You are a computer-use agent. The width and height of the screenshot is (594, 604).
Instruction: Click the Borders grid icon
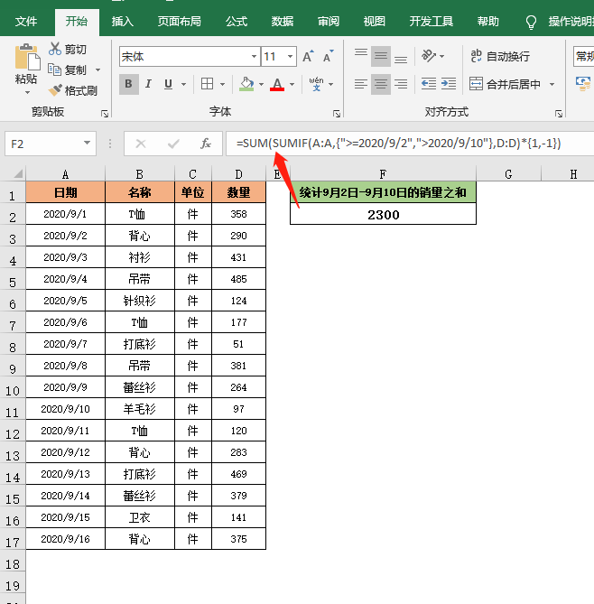click(x=207, y=84)
